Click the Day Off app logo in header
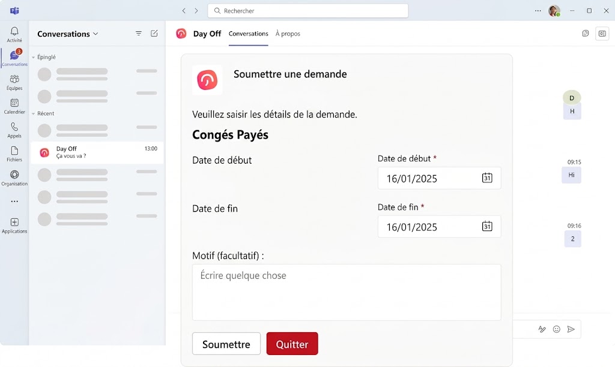Screen dimensions: 615x367 pos(181,34)
